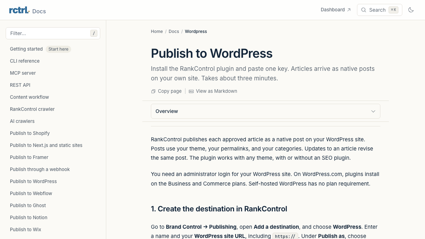425x239 pixels.
Task: Click the Wordpress breadcrumb
Action: pyautogui.click(x=196, y=32)
